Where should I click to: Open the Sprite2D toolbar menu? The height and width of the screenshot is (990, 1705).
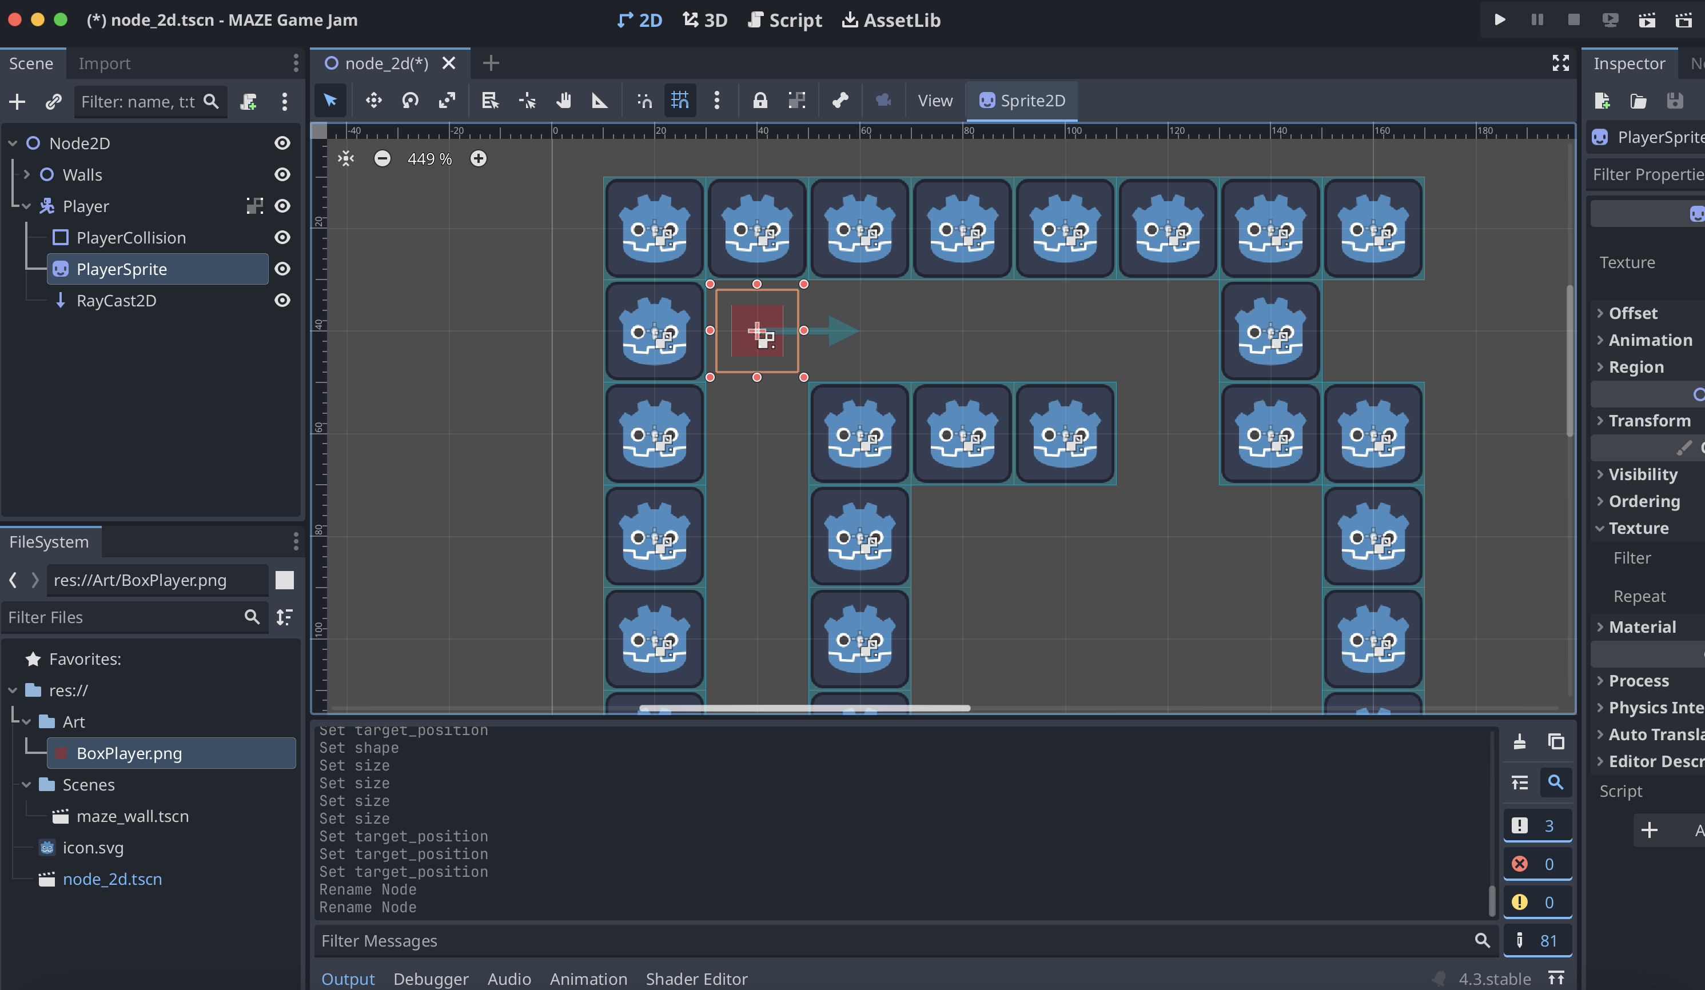click(1022, 101)
